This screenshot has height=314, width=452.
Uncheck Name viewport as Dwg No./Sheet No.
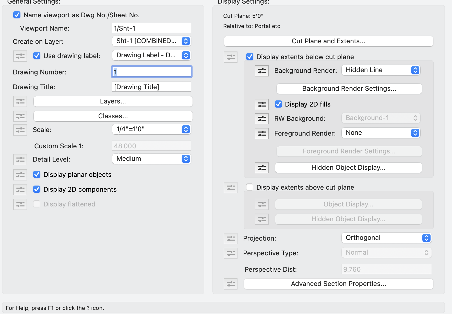click(x=17, y=15)
